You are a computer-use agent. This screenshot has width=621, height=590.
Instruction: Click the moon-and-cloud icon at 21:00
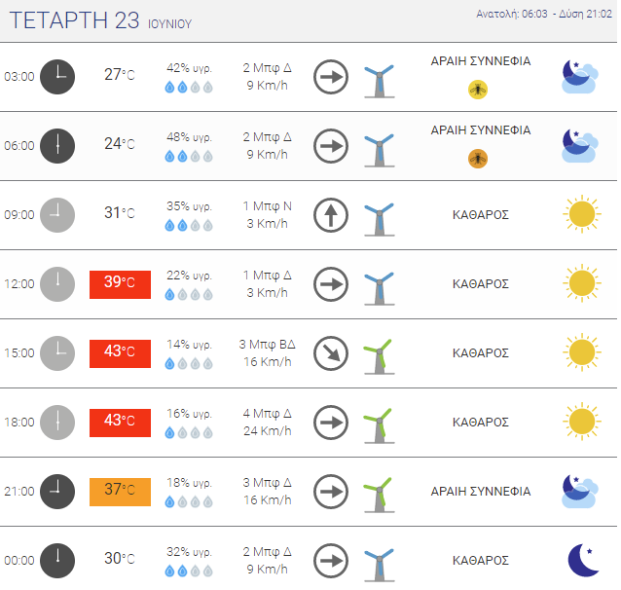[x=580, y=492]
